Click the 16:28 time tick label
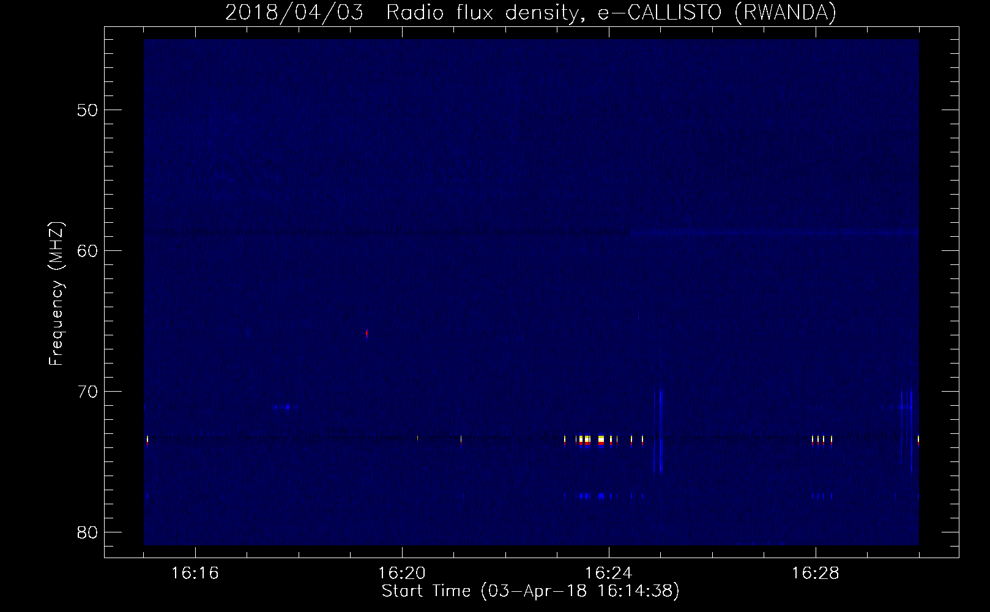The image size is (990, 612). pyautogui.click(x=816, y=573)
